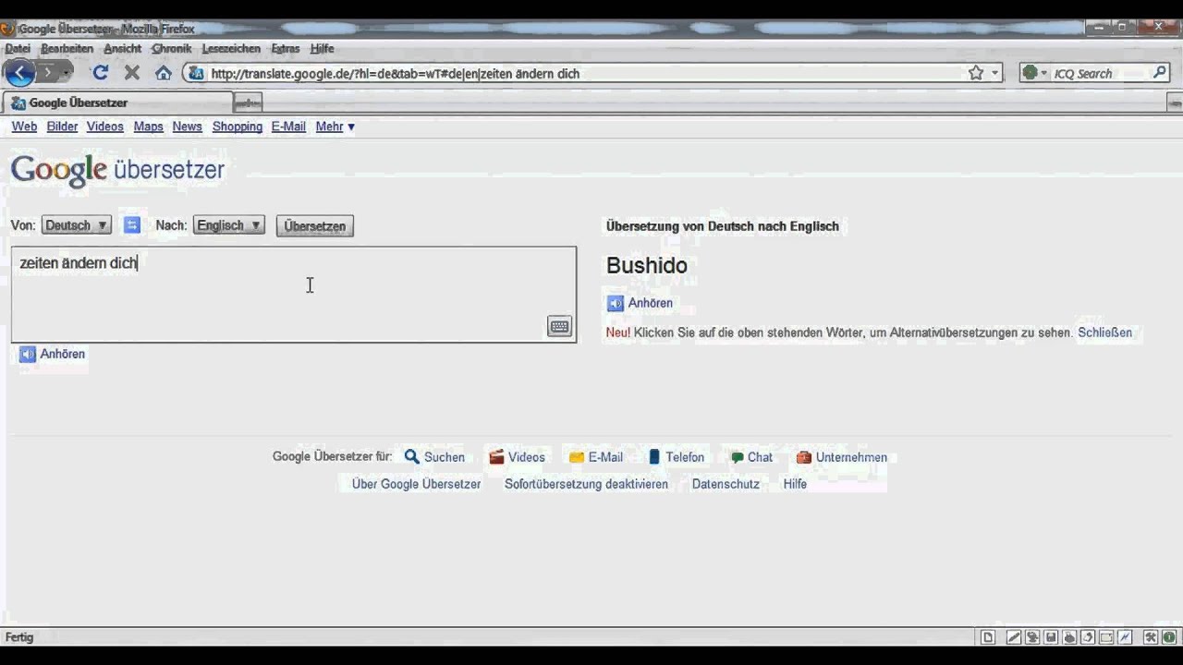The width and height of the screenshot is (1183, 665).
Task: Open the Ansicht menu
Action: tap(122, 48)
